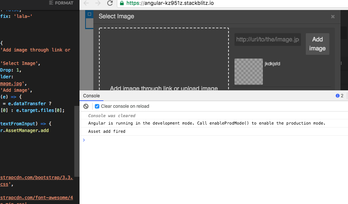Select the checkered asset thumbnail

coord(249,72)
